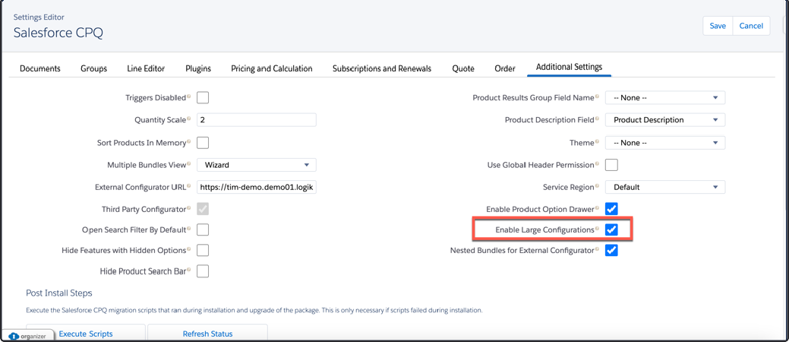Image resolution: width=789 pixels, height=342 pixels.
Task: Enable Hide Features with Hidden Options
Action: (203, 250)
